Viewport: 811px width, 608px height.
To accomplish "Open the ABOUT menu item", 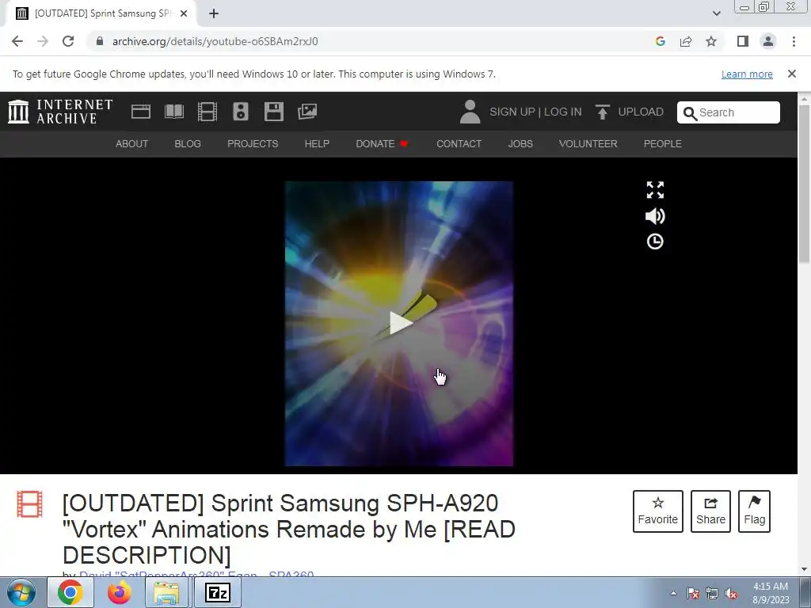I will [132, 144].
